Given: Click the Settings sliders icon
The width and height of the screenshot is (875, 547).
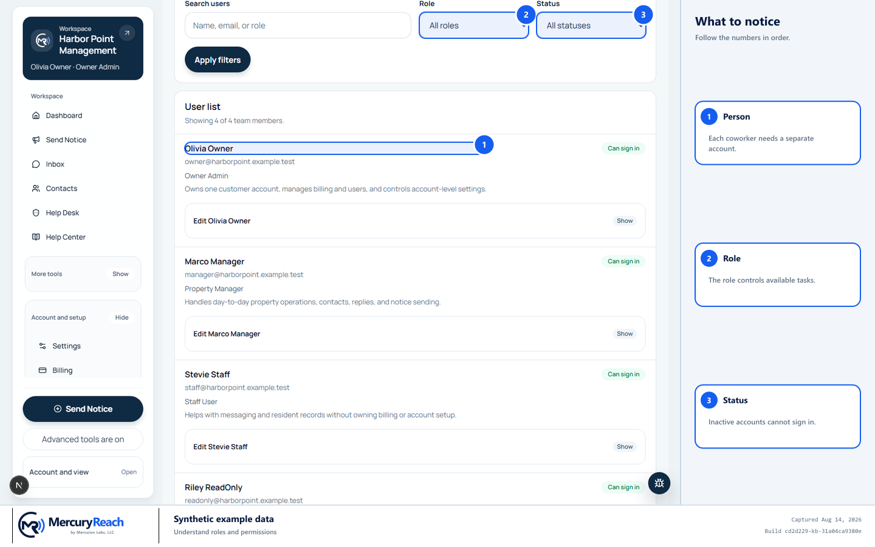Looking at the screenshot, I should (43, 346).
